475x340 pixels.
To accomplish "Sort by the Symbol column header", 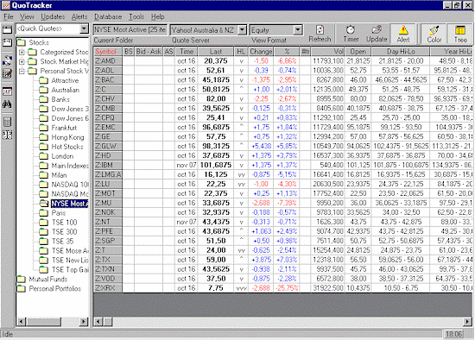I will [x=108, y=52].
